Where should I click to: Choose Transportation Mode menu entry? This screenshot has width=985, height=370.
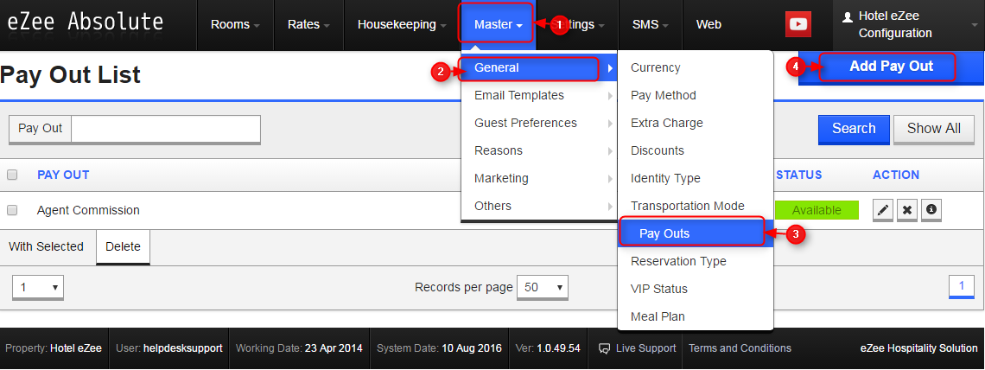coord(696,206)
